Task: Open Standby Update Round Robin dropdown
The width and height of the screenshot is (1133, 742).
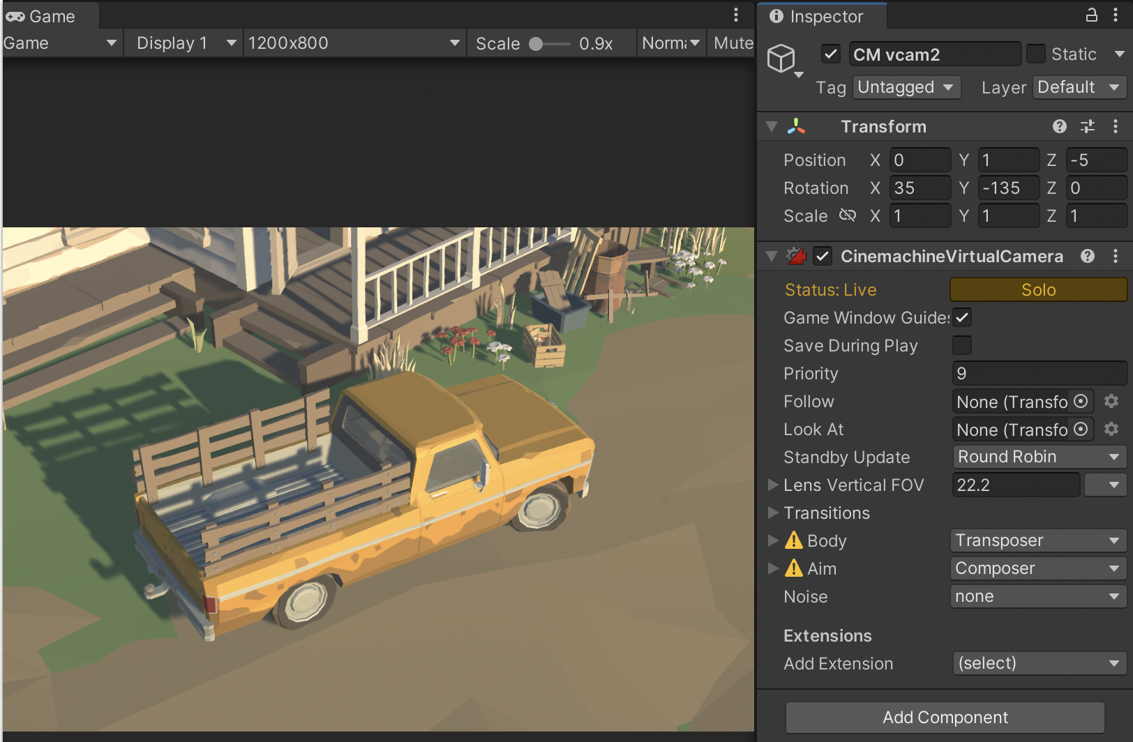Action: (x=1039, y=457)
